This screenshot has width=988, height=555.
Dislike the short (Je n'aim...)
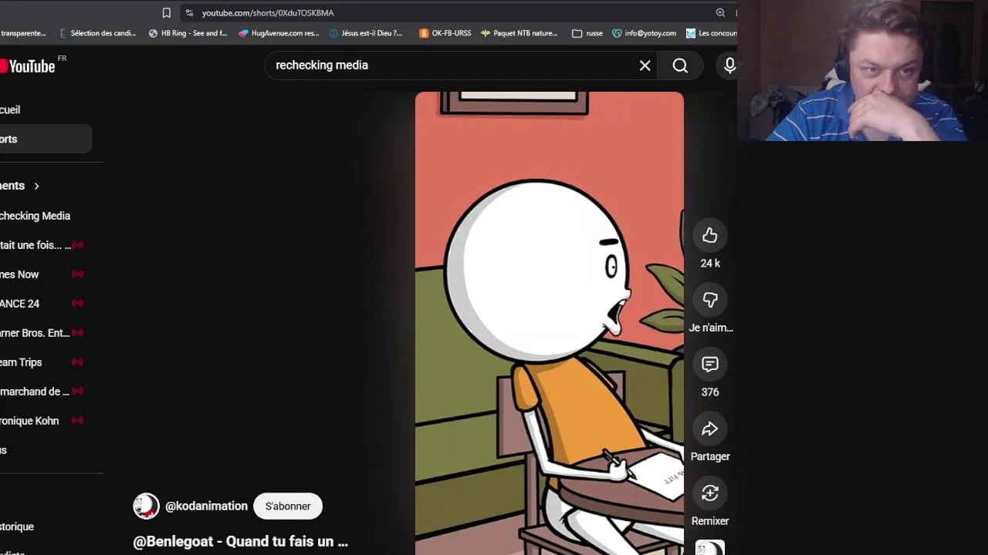pos(710,300)
